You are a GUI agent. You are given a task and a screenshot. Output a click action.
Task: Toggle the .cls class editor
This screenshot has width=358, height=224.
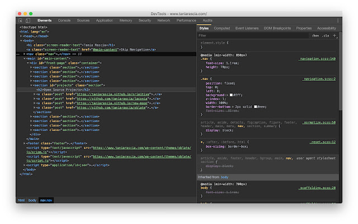326,35
